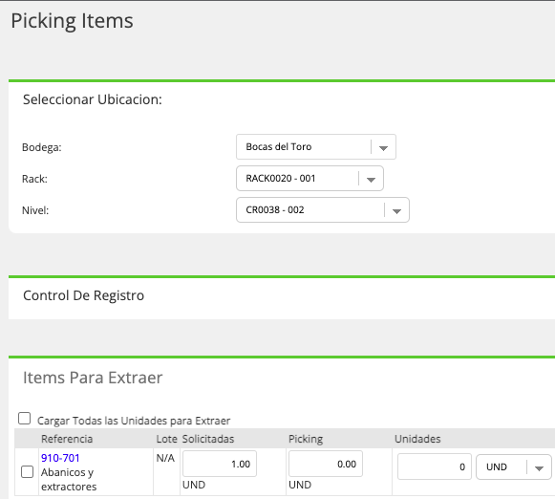Click the Solicitadas field showing 1.00

tap(220, 464)
